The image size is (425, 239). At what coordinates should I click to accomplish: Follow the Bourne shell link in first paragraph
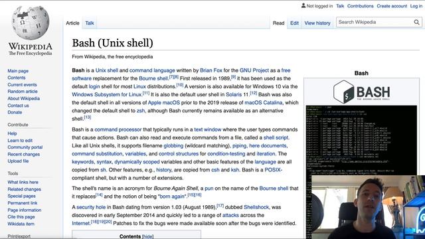click(153, 78)
